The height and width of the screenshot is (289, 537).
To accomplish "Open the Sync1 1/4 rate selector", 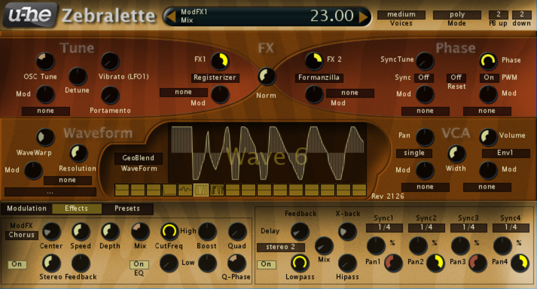I will click(384, 228).
